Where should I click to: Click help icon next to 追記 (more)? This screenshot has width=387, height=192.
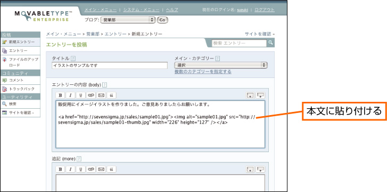[79, 159]
